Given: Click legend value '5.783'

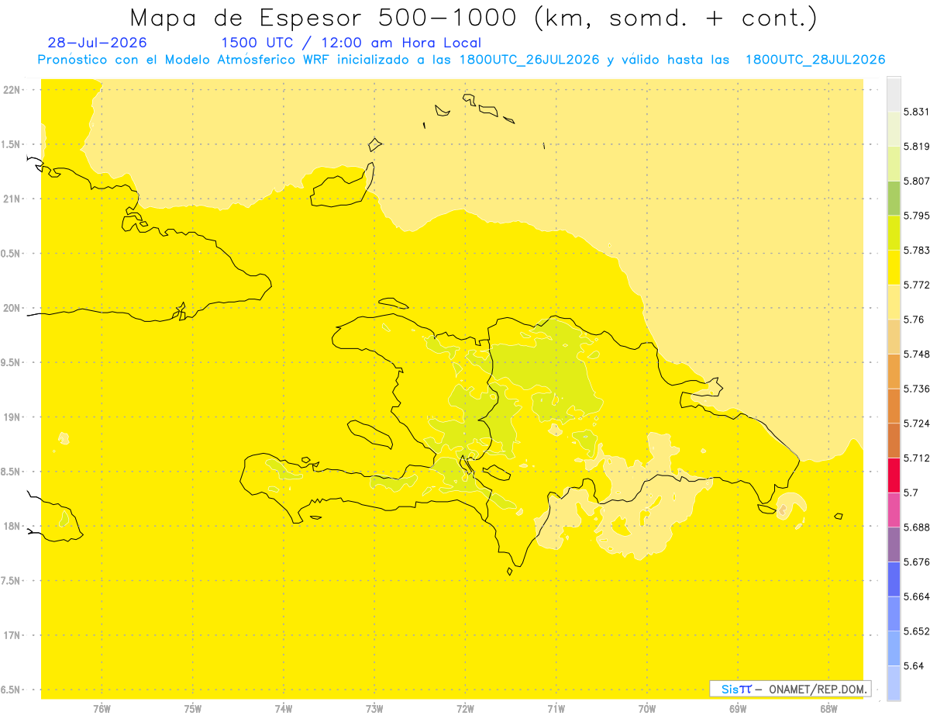Looking at the screenshot, I should point(916,250).
